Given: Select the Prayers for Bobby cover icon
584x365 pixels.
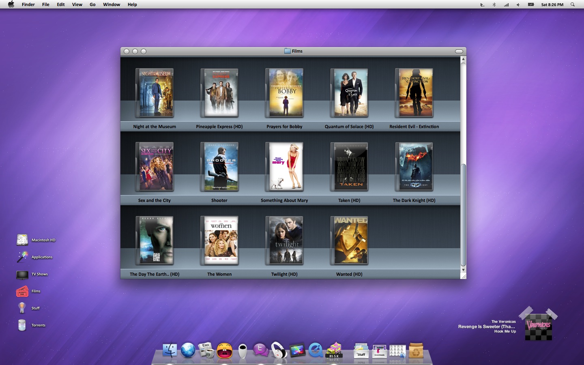Looking at the screenshot, I should tap(284, 93).
